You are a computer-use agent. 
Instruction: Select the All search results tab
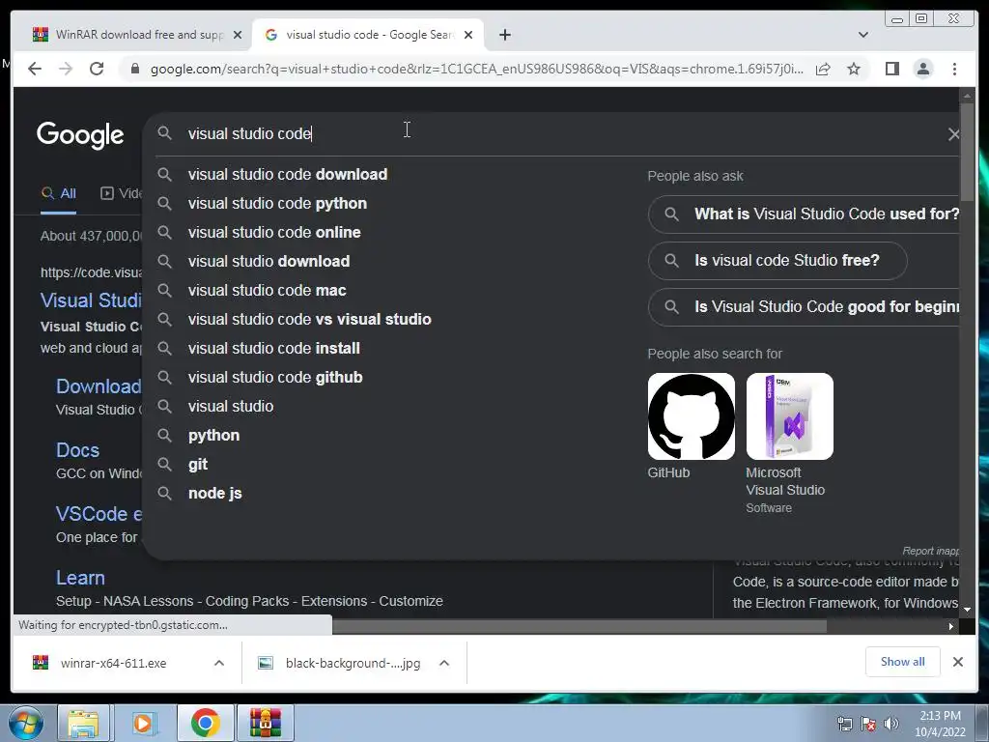click(x=59, y=193)
